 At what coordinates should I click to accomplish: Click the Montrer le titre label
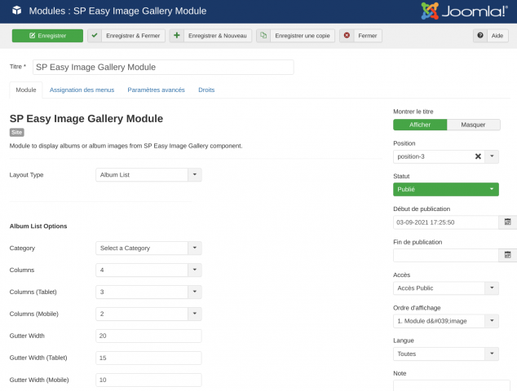[x=413, y=112]
